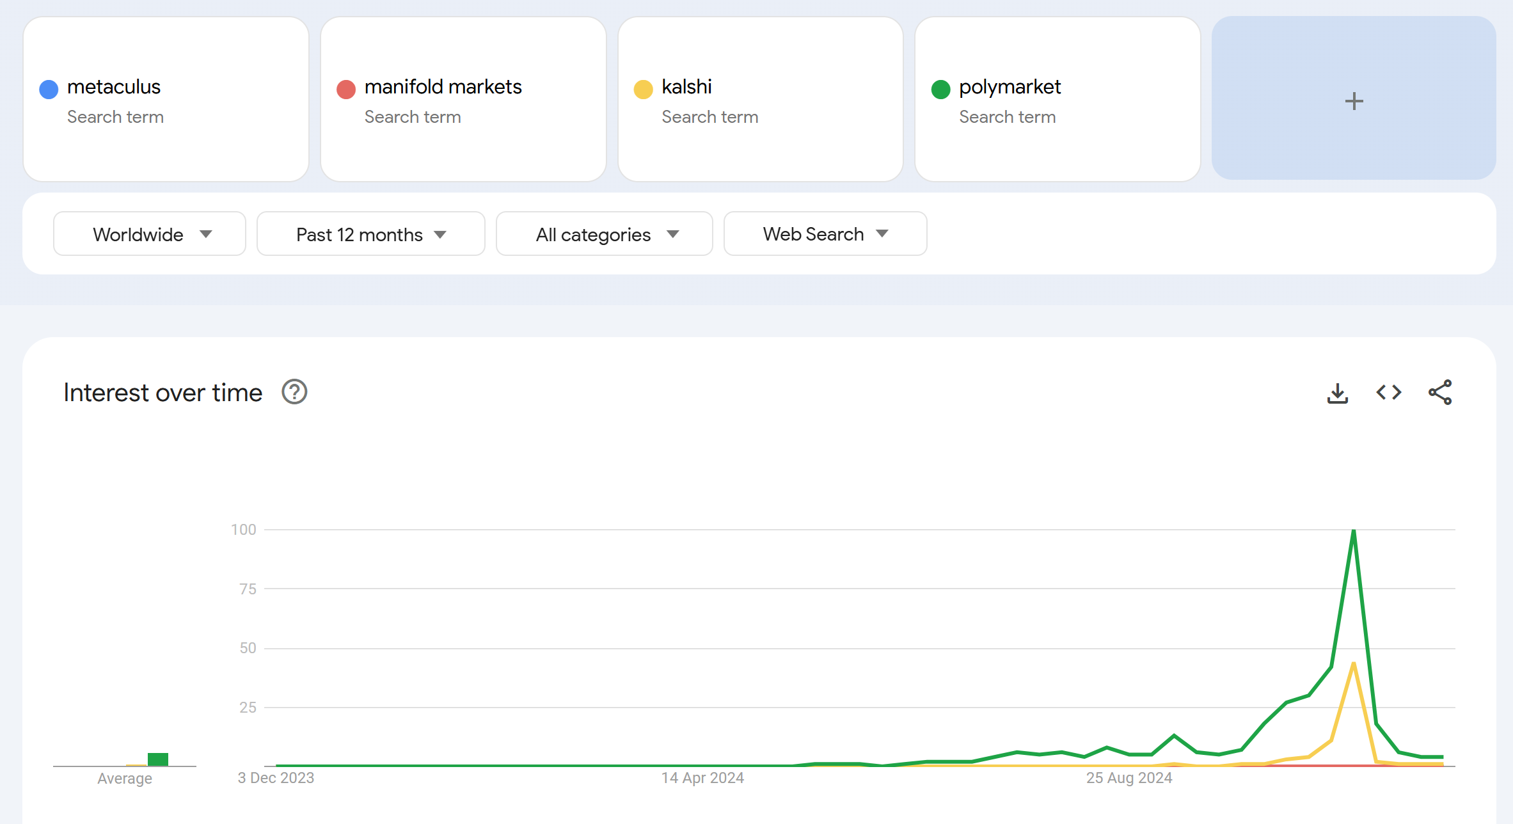Open the Past 12 months dropdown
The width and height of the screenshot is (1513, 824).
coord(371,234)
